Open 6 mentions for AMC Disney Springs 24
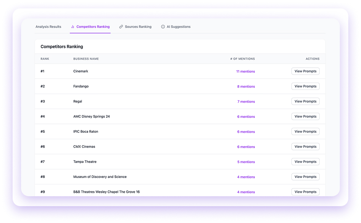The width and height of the screenshot is (361, 223). (x=246, y=117)
